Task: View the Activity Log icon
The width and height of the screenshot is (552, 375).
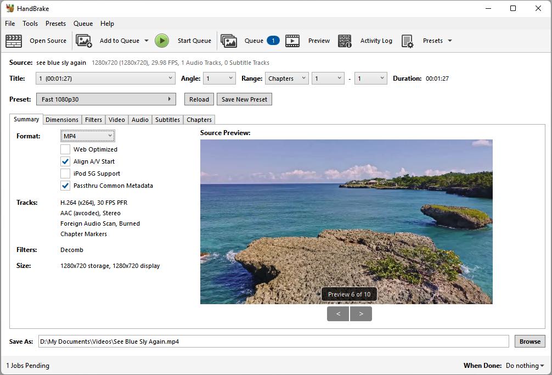Action: pos(345,41)
